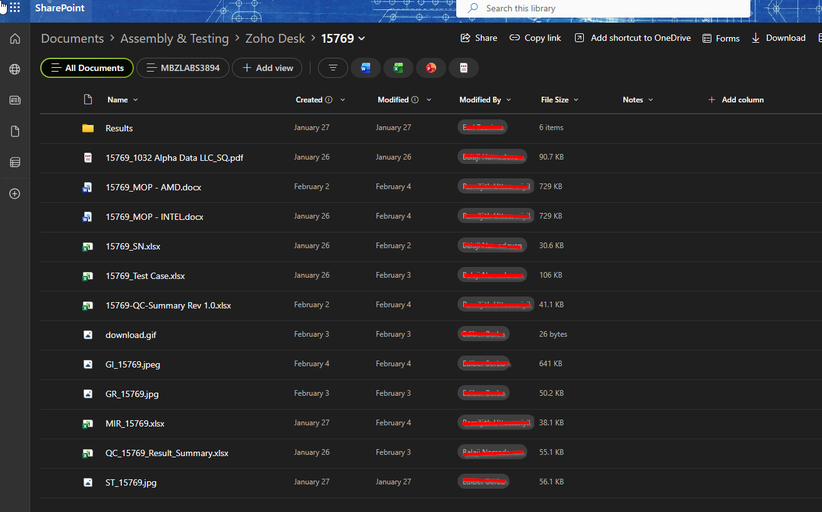
Task: Select the All Documents view tab
Action: 87,68
